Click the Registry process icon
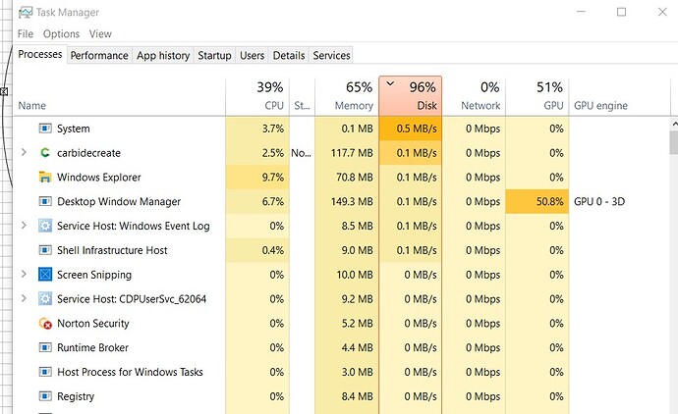The height and width of the screenshot is (414, 678). [x=45, y=396]
